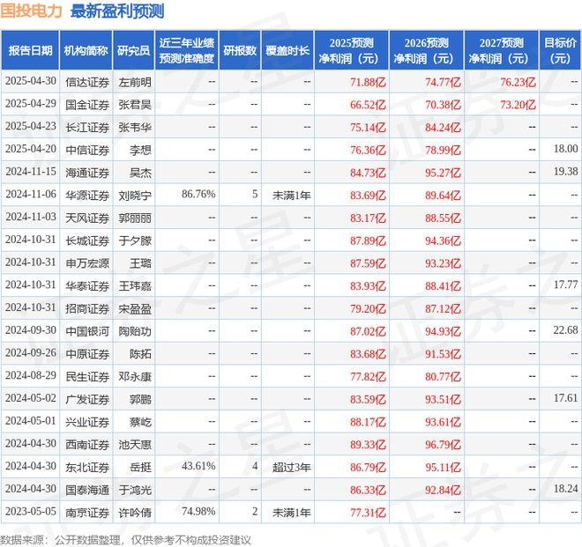Select the 长城证券 institution cell

(x=87, y=240)
